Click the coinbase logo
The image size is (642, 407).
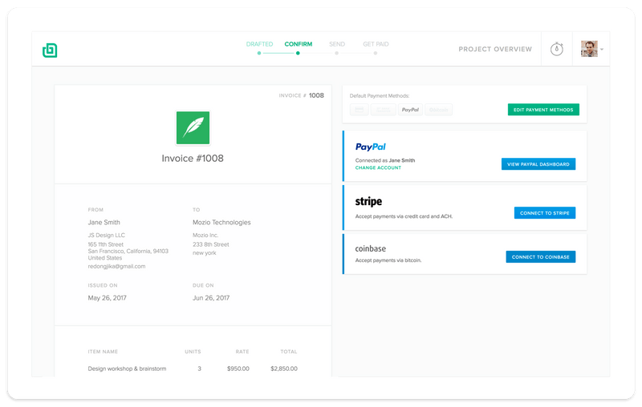(371, 248)
